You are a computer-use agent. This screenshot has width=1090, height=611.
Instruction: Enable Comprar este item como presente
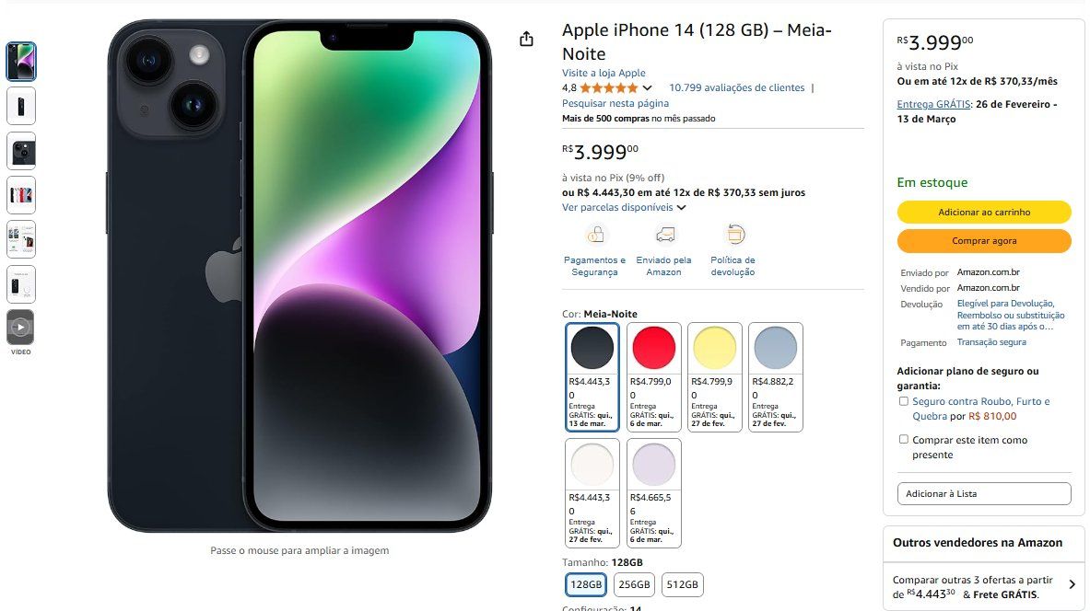click(904, 440)
